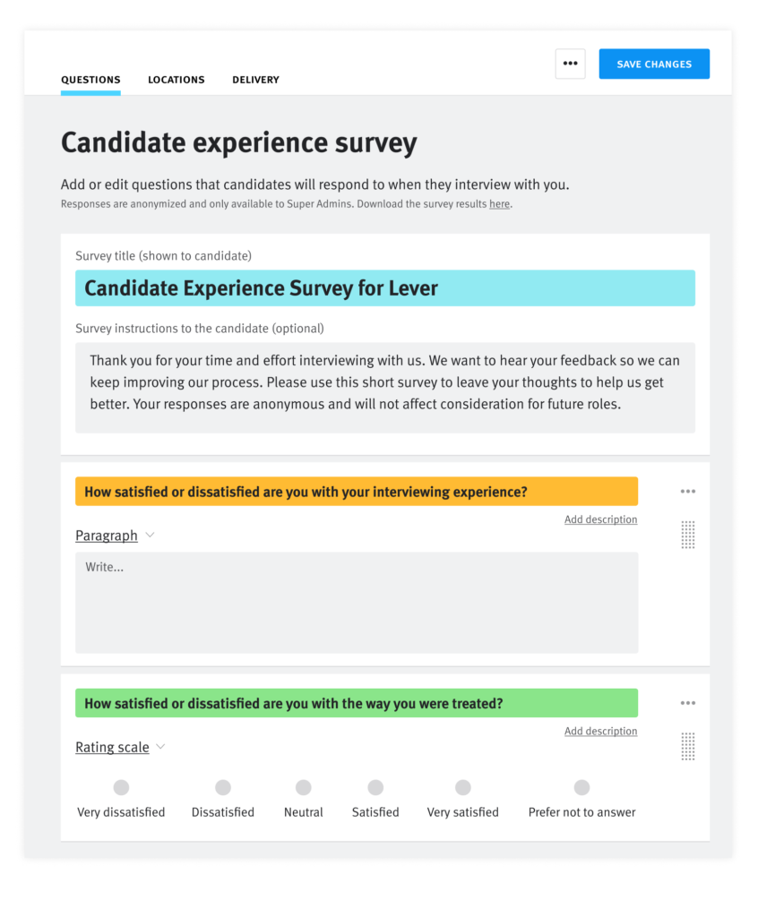The image size is (758, 917).
Task: Switch to the LOCATIONS tab
Action: [x=176, y=80]
